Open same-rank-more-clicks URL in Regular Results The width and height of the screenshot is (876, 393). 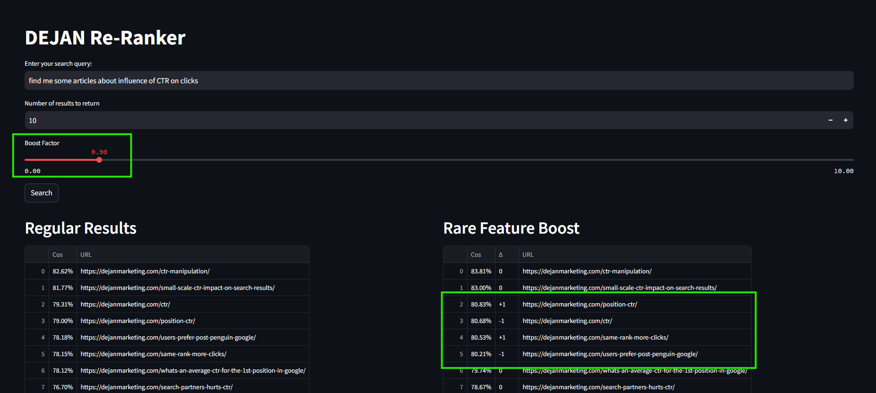click(x=154, y=354)
